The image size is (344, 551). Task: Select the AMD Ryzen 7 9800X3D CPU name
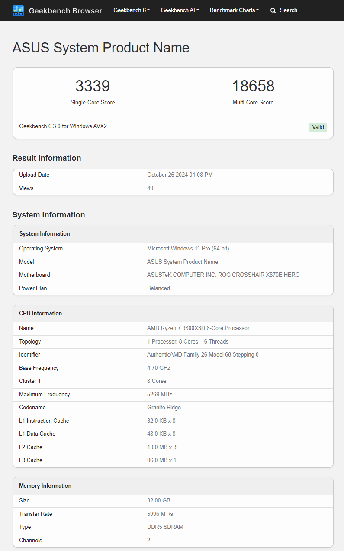tap(199, 328)
